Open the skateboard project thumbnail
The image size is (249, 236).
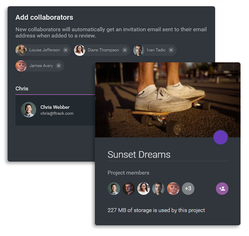tap(167, 100)
